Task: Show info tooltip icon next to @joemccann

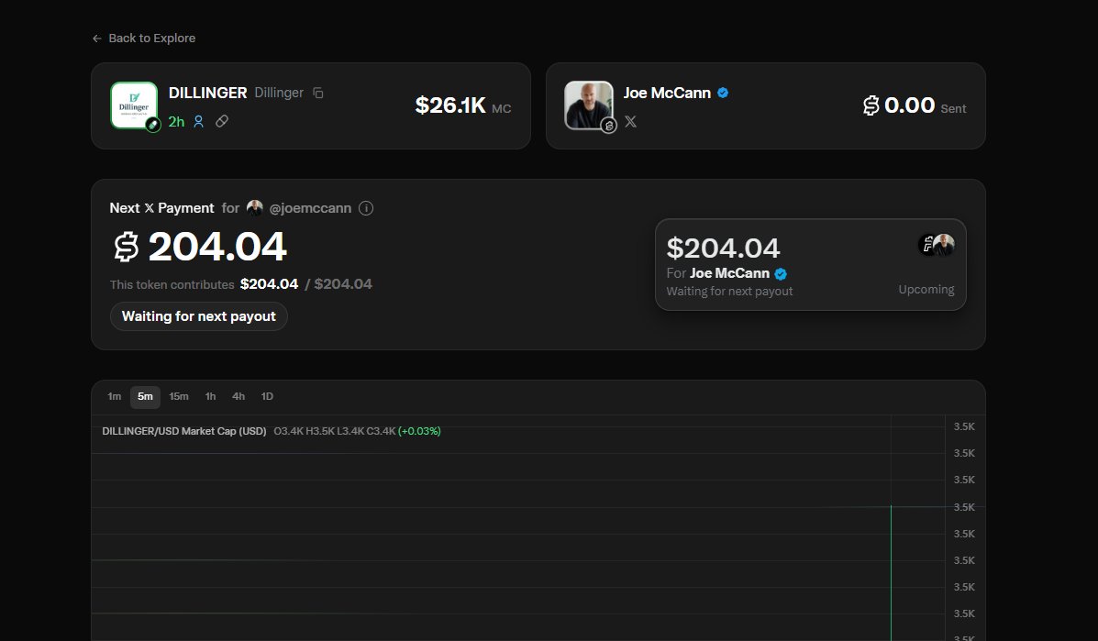Action: point(365,208)
